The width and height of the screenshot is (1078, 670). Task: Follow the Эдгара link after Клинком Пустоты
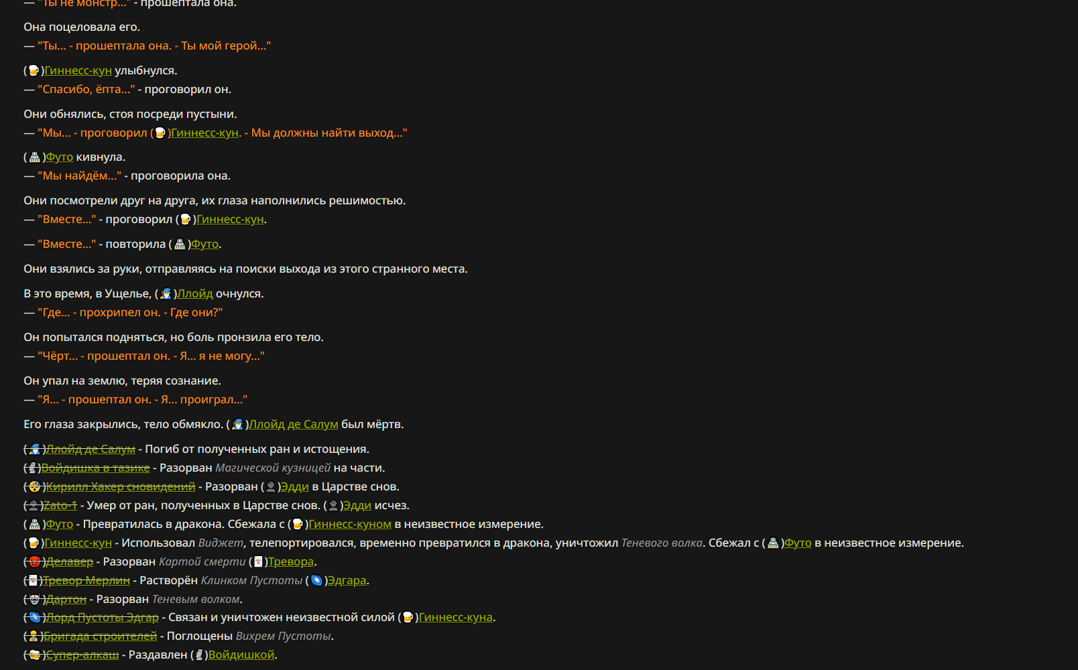coord(347,580)
